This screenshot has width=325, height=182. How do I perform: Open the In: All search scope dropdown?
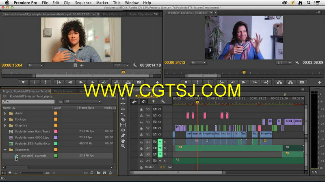(82, 102)
